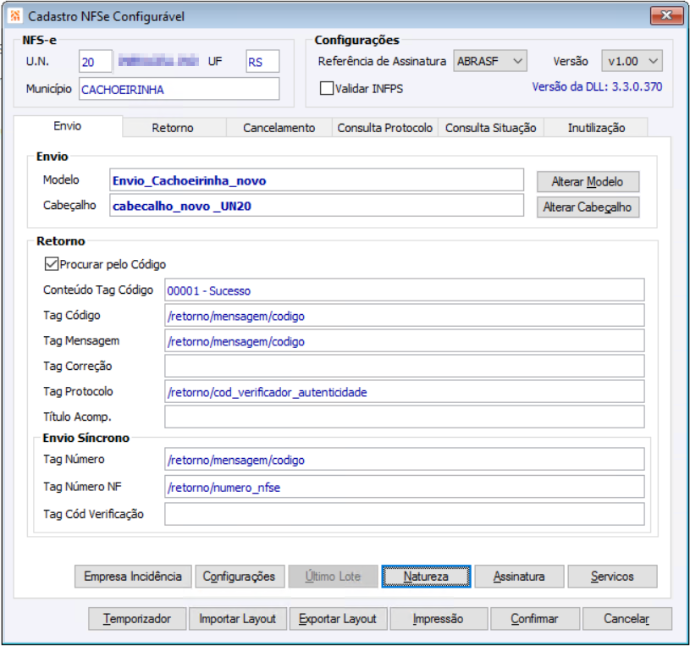Click the Tag Número input field
Screen dimensions: 690x646
click(x=405, y=459)
